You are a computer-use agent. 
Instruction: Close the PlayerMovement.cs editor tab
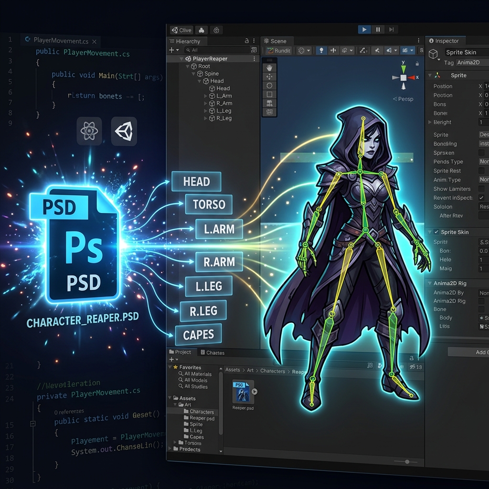tap(94, 42)
